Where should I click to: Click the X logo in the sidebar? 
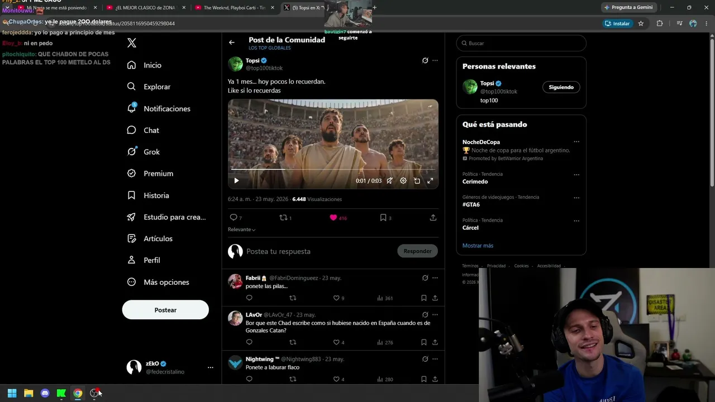[132, 43]
